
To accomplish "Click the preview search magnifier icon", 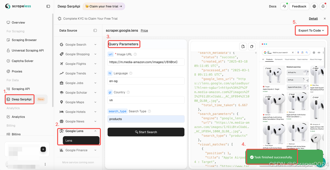I will (307, 52).
